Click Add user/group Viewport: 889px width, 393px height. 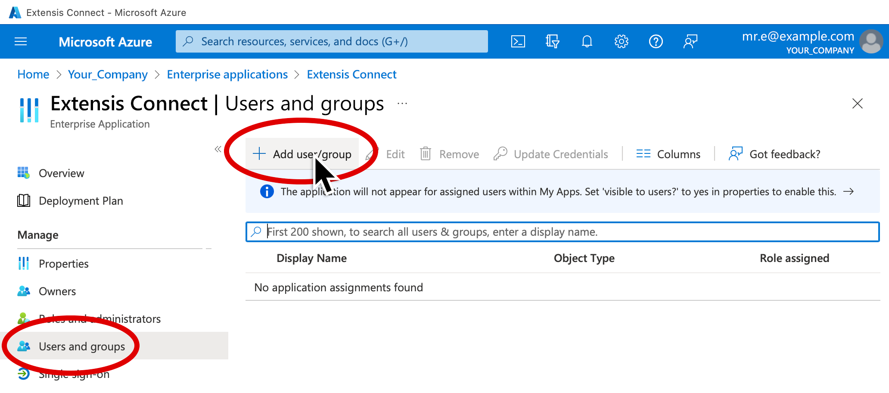pos(302,154)
